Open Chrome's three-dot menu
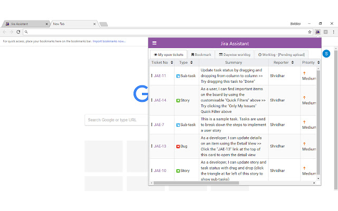338x211 pixels. pyautogui.click(x=333, y=32)
